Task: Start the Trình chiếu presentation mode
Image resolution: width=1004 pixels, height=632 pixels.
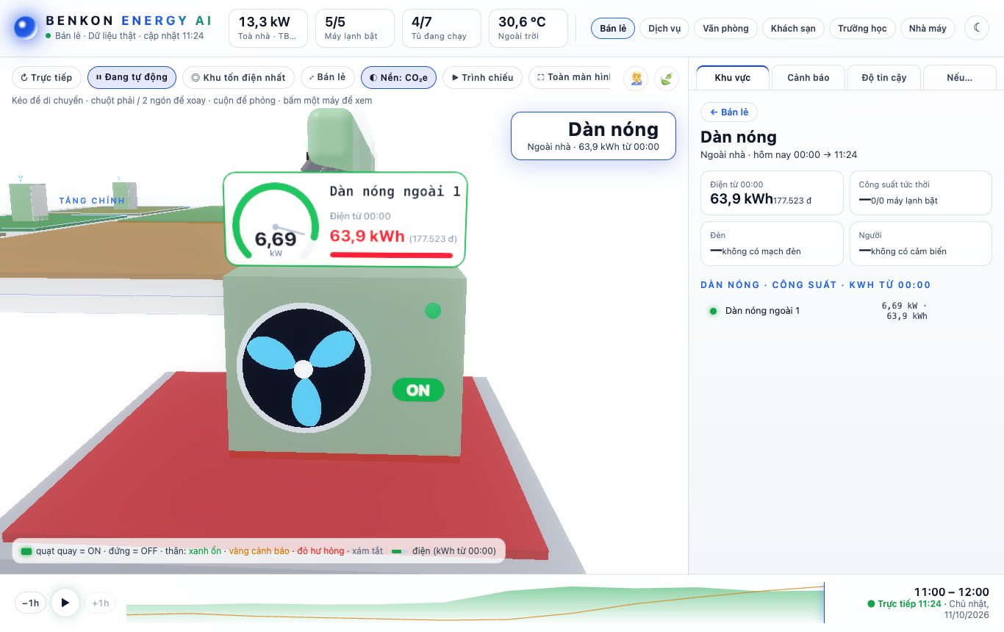Action: [482, 77]
